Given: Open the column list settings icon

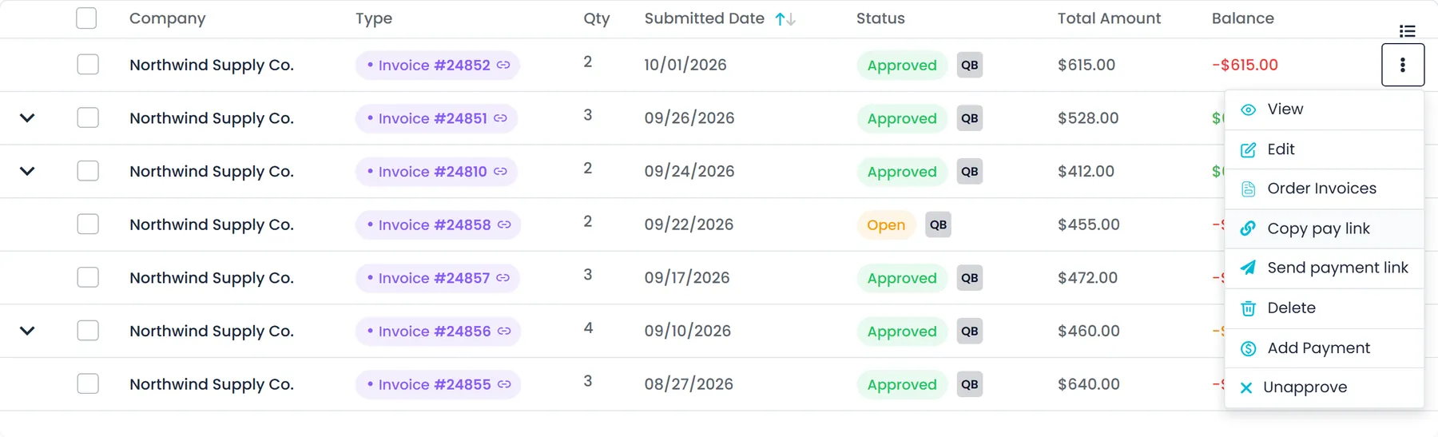Looking at the screenshot, I should (1408, 31).
